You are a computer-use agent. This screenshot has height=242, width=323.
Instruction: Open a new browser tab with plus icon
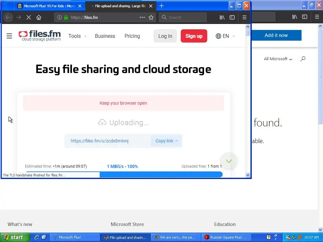(161, 6)
